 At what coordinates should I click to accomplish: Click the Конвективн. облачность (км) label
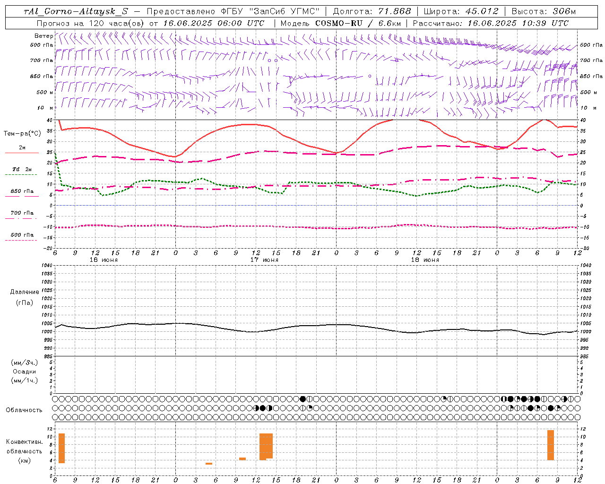(25, 451)
